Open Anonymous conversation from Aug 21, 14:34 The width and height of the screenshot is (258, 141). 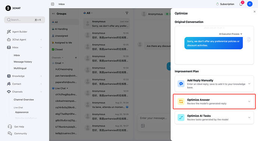pos(106,105)
